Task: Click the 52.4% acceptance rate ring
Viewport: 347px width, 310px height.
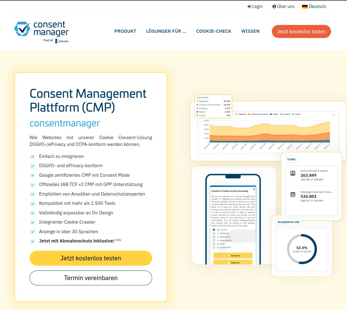Action: (302, 249)
